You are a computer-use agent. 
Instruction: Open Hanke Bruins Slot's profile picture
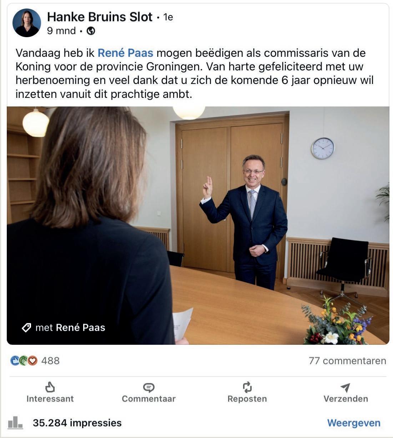tap(27, 23)
